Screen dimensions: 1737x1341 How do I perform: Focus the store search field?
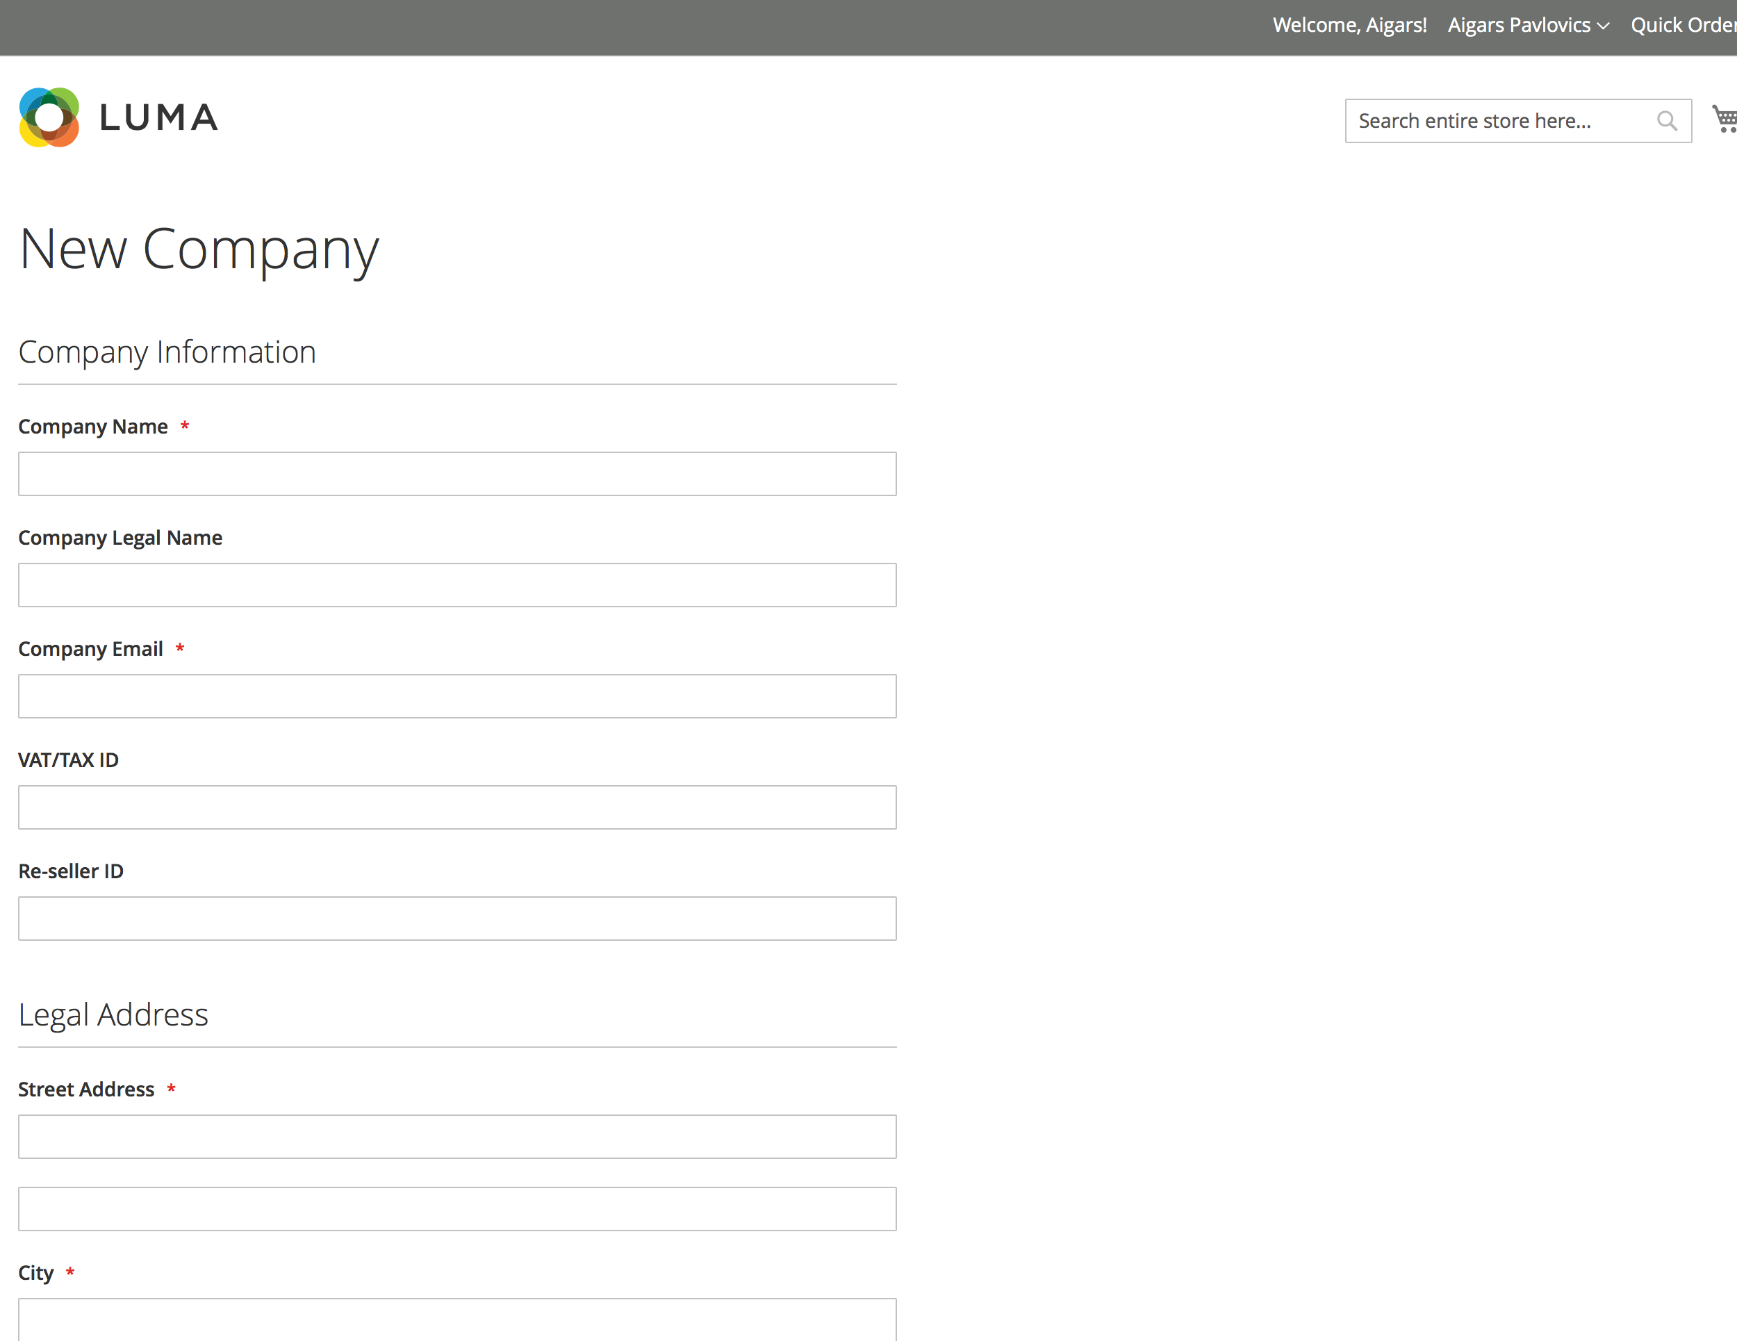click(x=1499, y=121)
